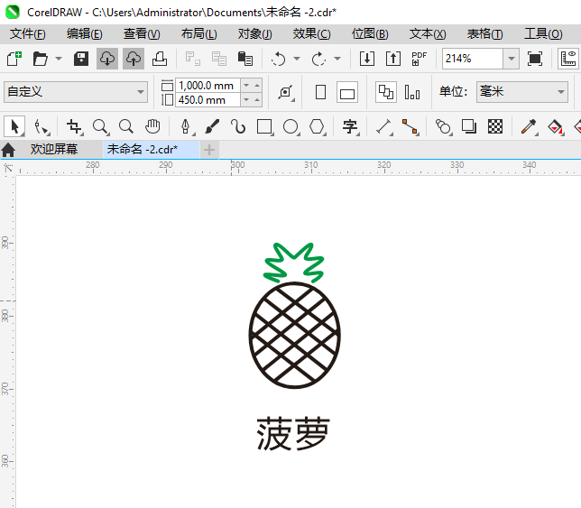
Task: Select the Transparency checkerboard tool
Action: point(495,126)
